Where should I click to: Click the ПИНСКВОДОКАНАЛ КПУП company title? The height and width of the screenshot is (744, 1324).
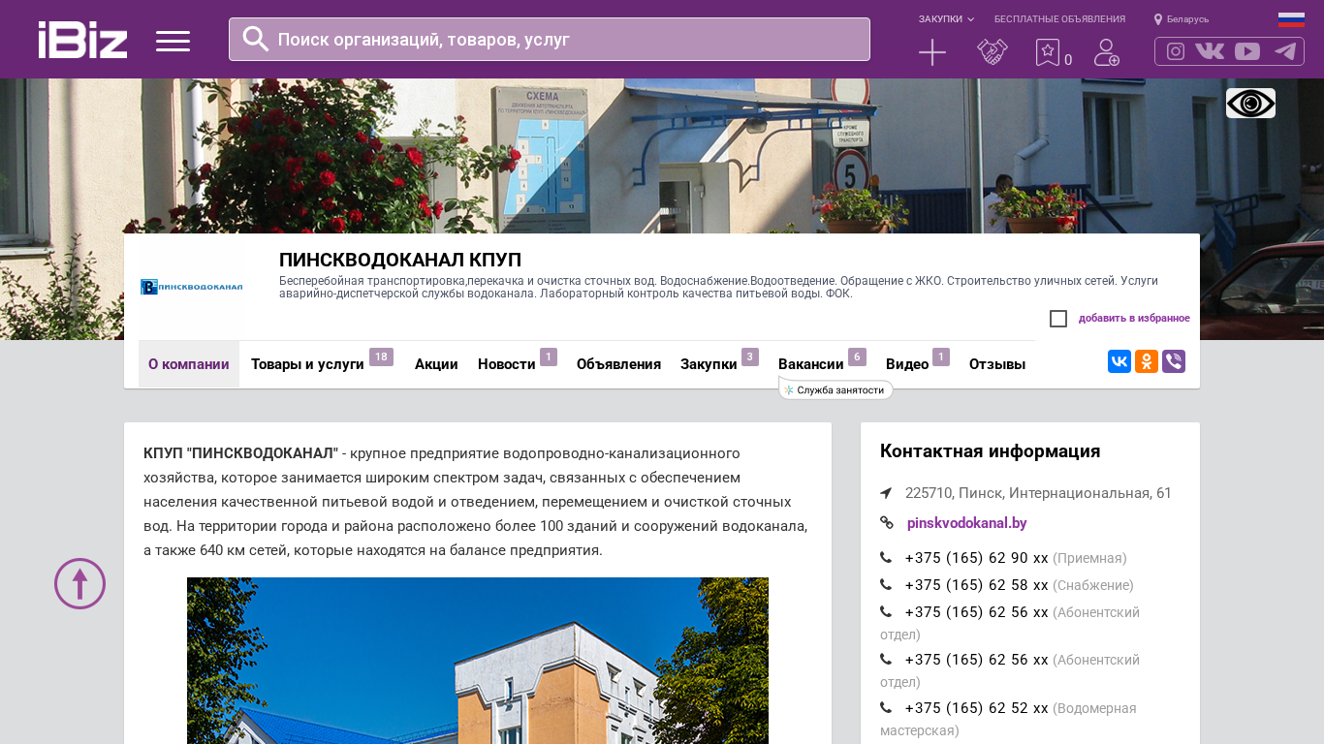click(x=400, y=260)
